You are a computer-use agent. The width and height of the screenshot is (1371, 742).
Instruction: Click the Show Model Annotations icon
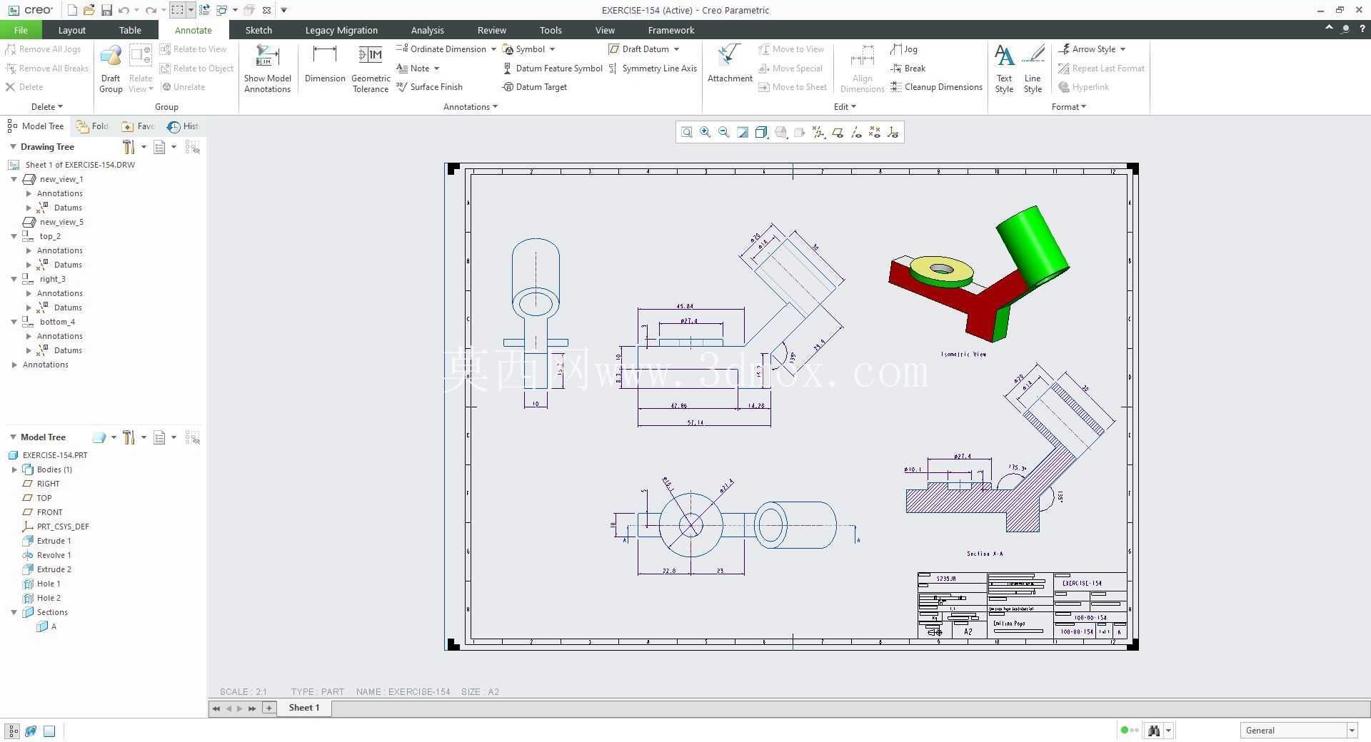267,68
